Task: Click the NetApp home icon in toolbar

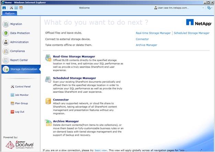Action: pos(4,8)
